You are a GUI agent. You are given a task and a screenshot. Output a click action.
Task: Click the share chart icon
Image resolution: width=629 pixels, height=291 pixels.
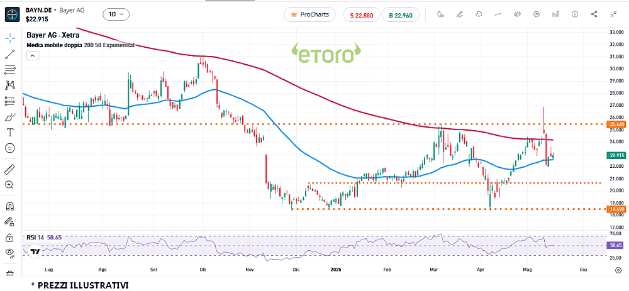(594, 14)
